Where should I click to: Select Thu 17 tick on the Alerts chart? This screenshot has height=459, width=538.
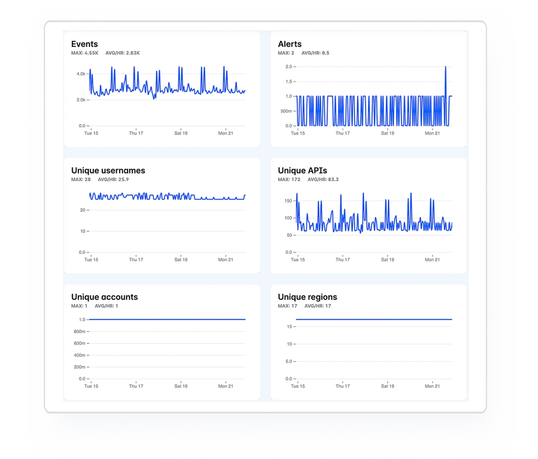[x=343, y=133]
